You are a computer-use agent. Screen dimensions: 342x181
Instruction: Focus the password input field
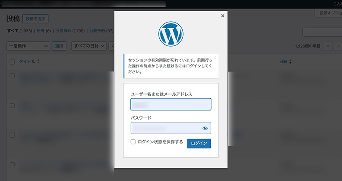coord(171,128)
